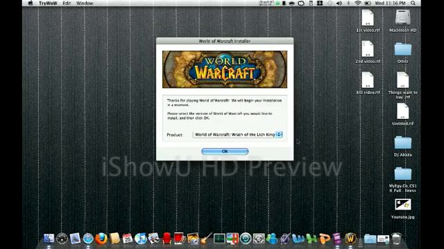444x249 pixels.
Task: Launch Microsoft PowerPoint from the dock
Action: tap(325, 239)
